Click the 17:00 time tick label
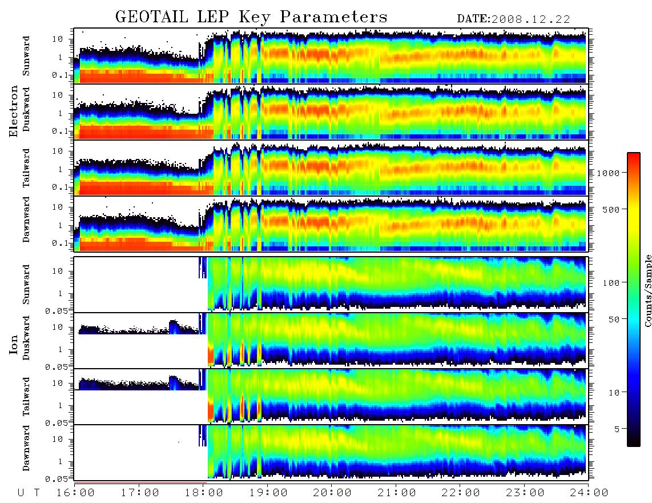 pyautogui.click(x=140, y=493)
